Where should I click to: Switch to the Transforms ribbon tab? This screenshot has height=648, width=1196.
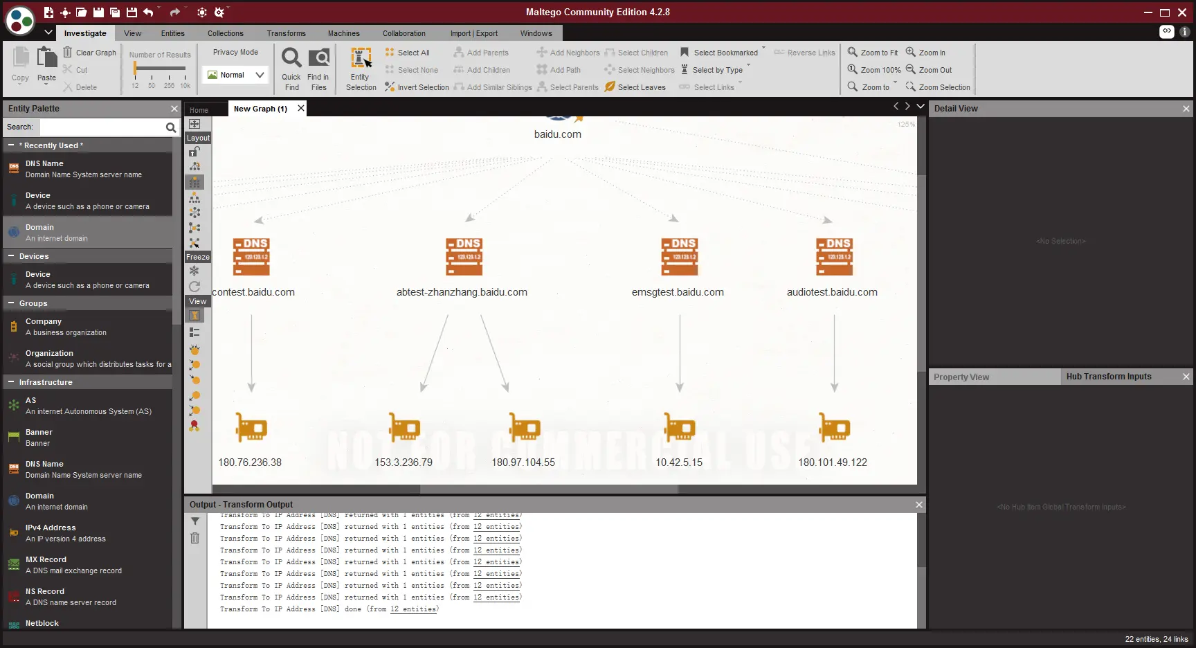point(286,33)
